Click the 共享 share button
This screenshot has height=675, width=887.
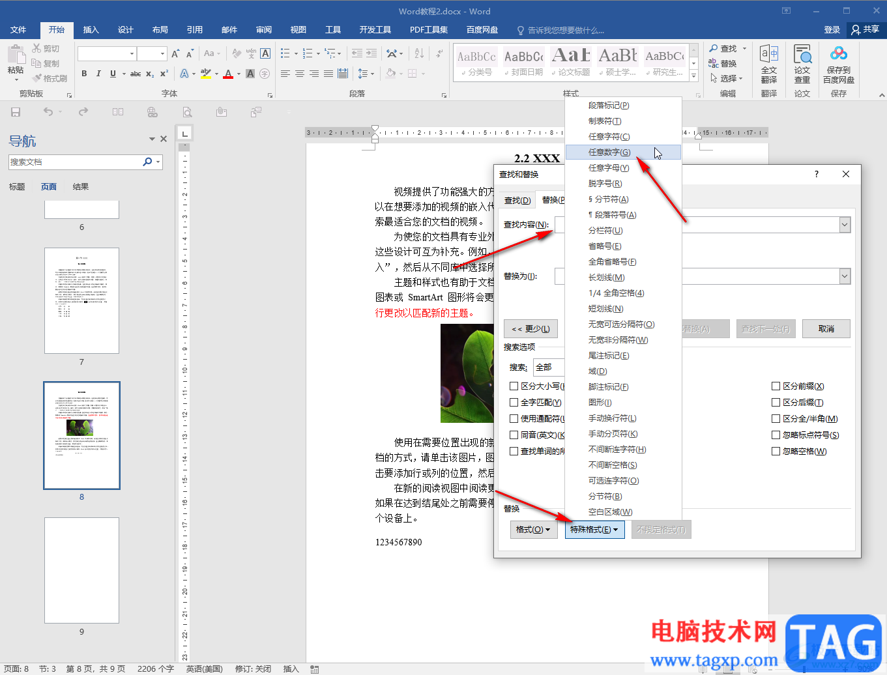(865, 30)
